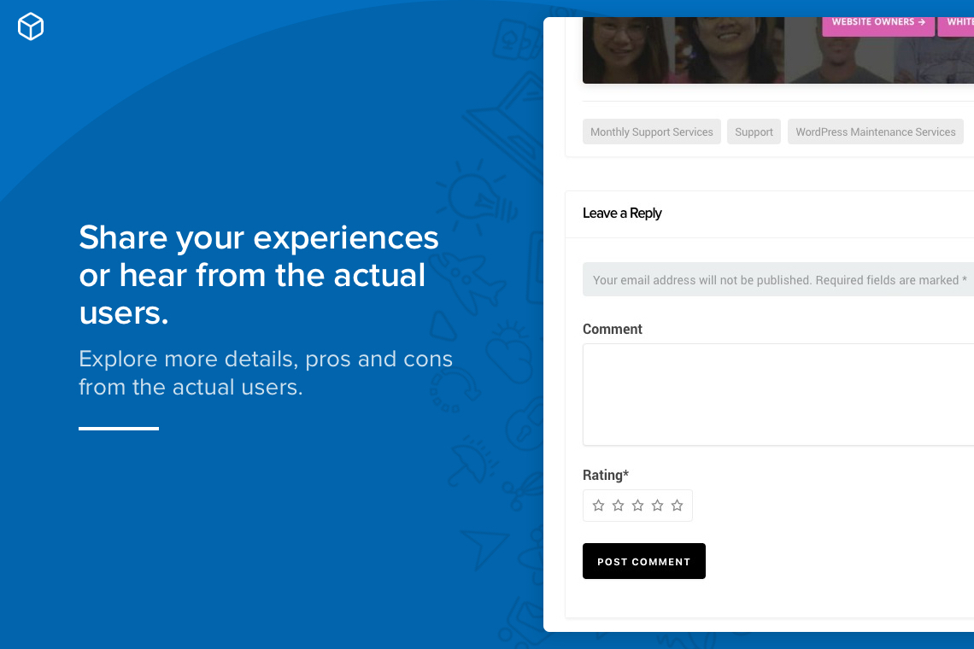This screenshot has width=974, height=649.
Task: Select the second rating star
Action: click(618, 506)
